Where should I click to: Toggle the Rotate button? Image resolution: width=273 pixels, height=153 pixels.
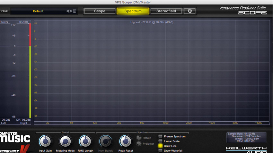139,138
